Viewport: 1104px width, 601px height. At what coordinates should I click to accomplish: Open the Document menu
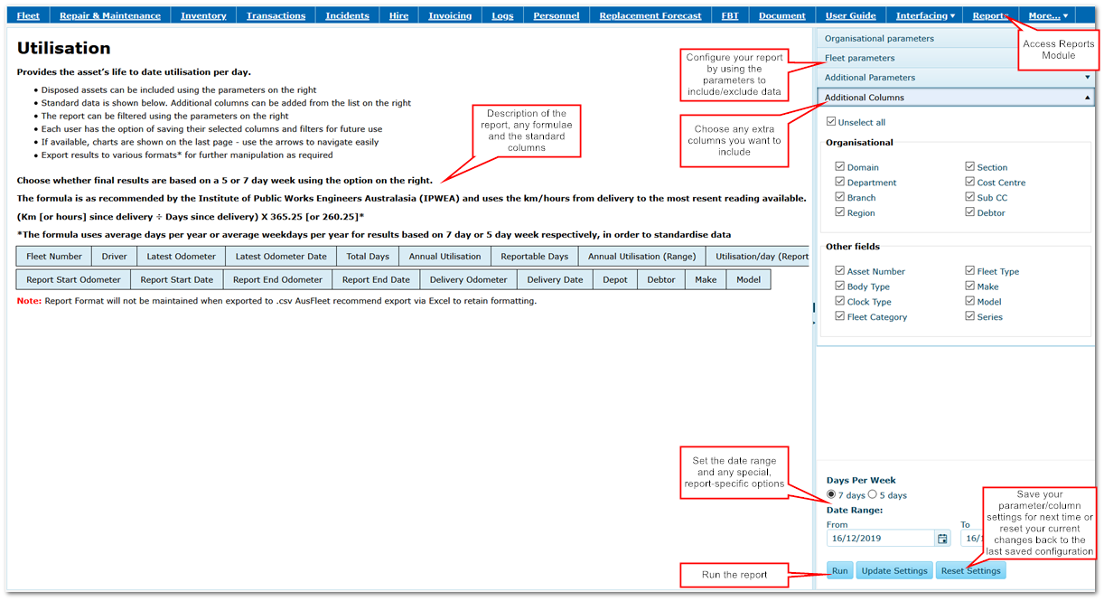point(782,15)
